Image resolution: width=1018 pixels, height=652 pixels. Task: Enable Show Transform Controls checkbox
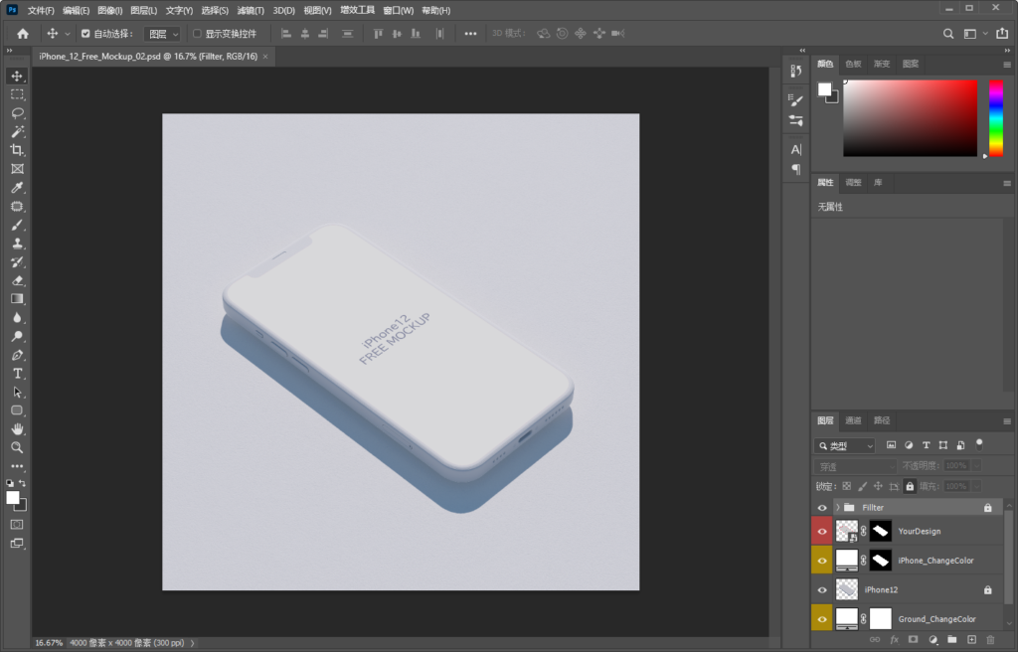(197, 34)
